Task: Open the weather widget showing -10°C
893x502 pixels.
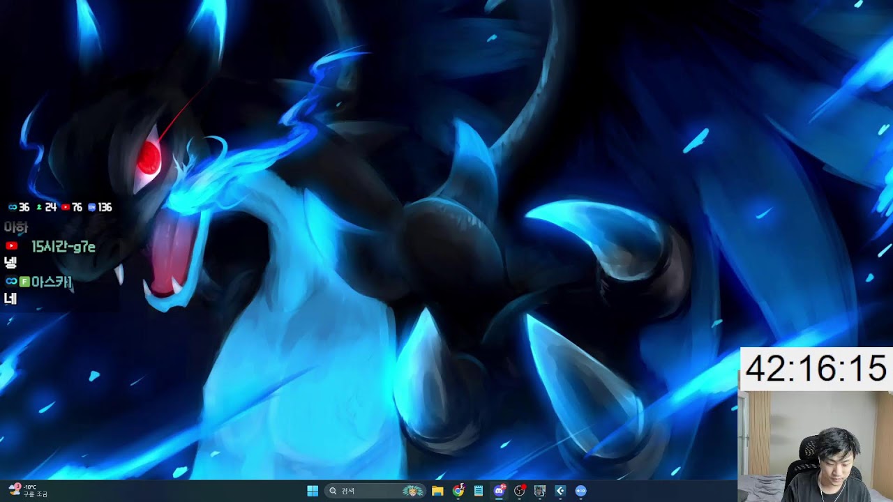Action: [28, 490]
